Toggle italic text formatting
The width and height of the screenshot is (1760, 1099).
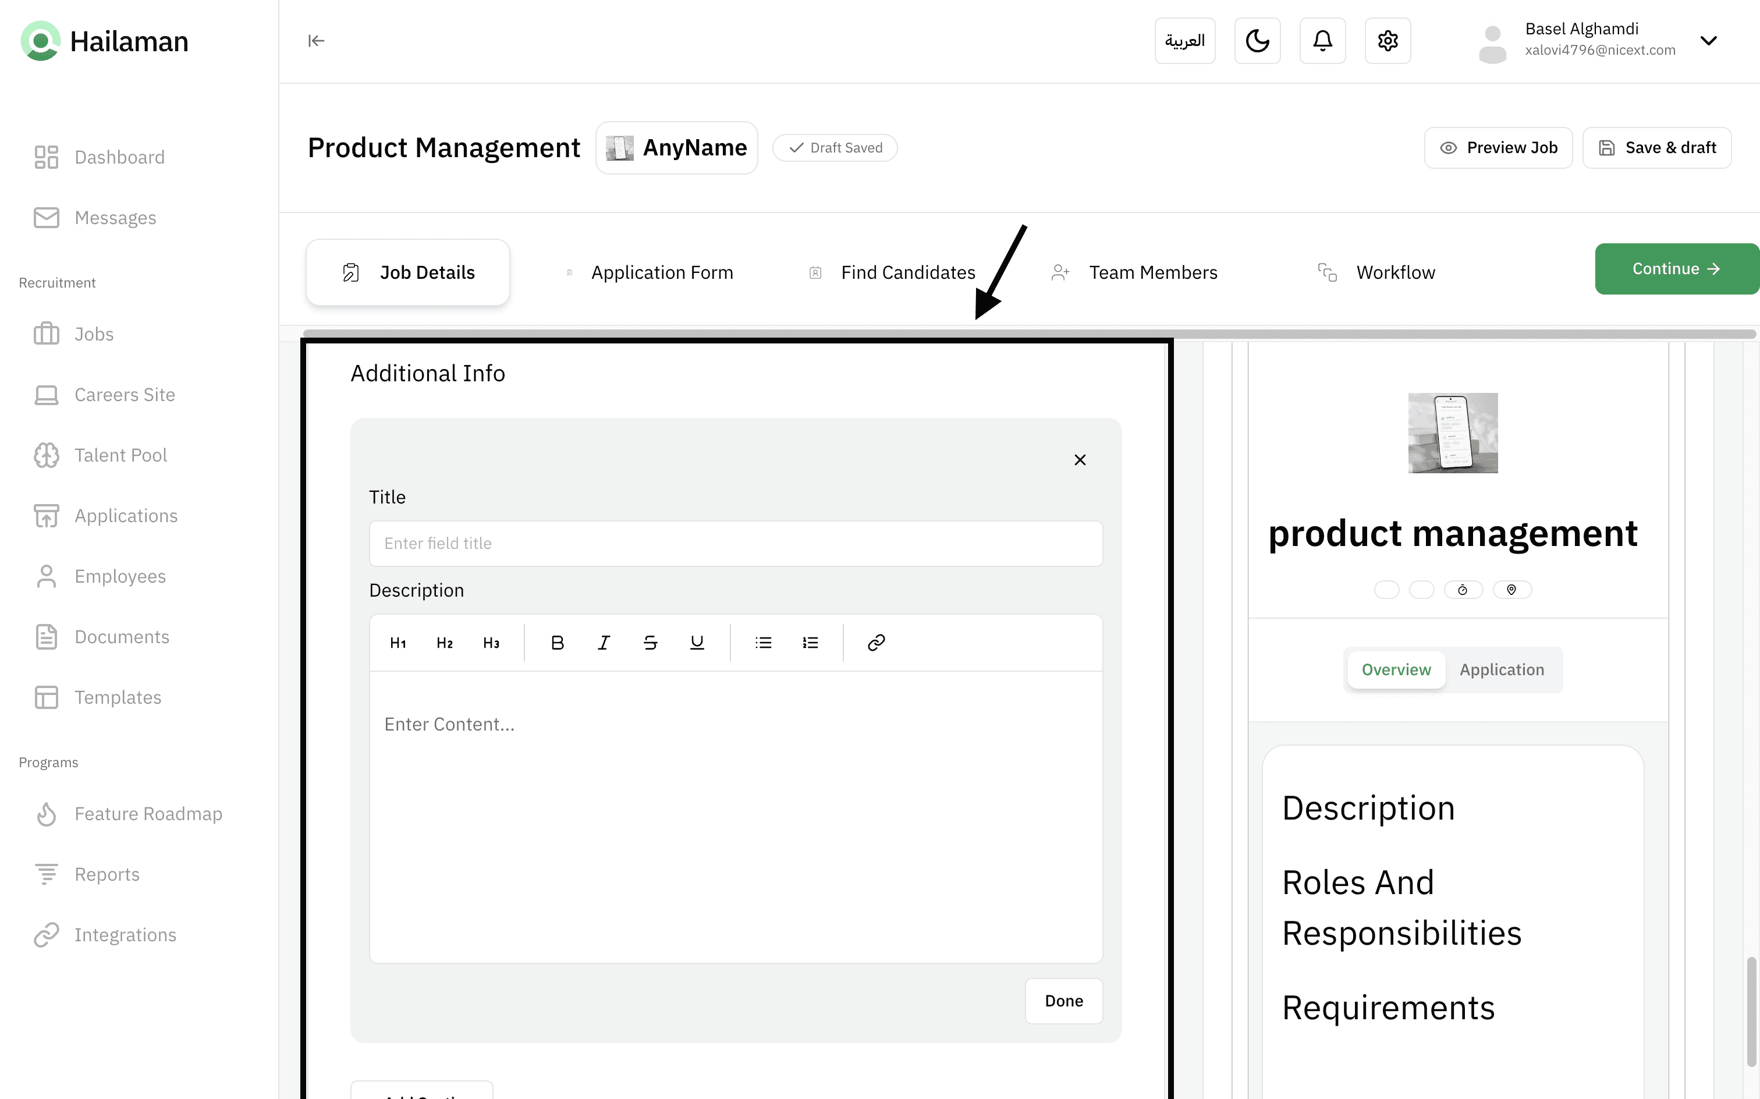pyautogui.click(x=604, y=643)
